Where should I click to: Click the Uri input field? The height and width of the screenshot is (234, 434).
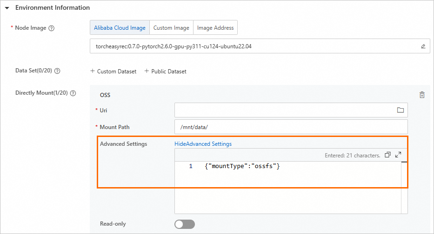point(284,110)
